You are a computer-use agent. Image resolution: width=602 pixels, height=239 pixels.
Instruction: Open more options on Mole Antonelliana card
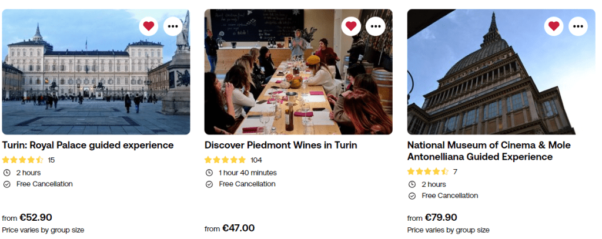pyautogui.click(x=577, y=26)
